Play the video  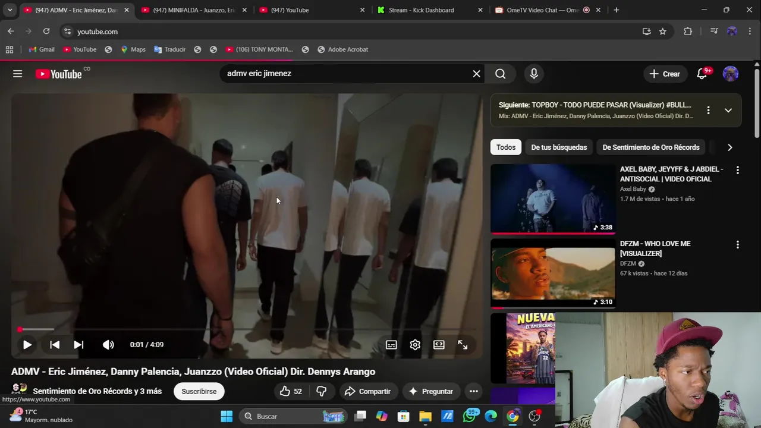(27, 345)
